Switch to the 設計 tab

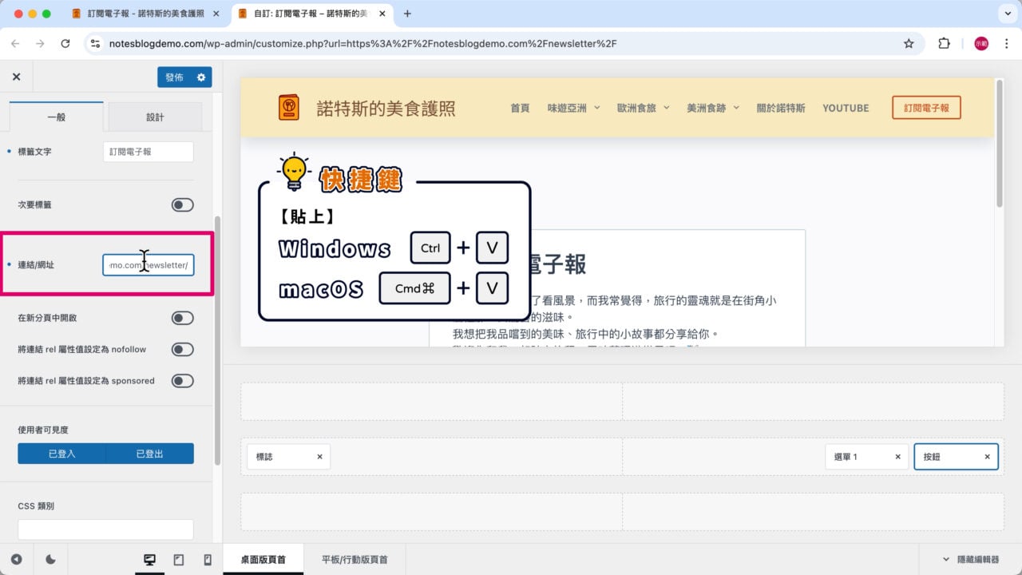click(x=155, y=116)
